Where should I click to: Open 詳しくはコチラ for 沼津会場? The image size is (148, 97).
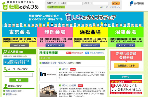click(126, 45)
